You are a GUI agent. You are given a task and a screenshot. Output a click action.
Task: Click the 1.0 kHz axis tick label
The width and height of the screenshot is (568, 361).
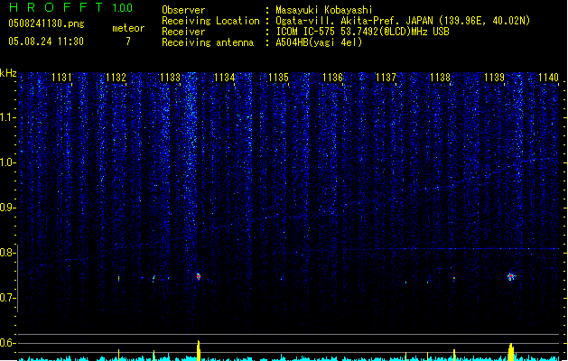pos(7,162)
